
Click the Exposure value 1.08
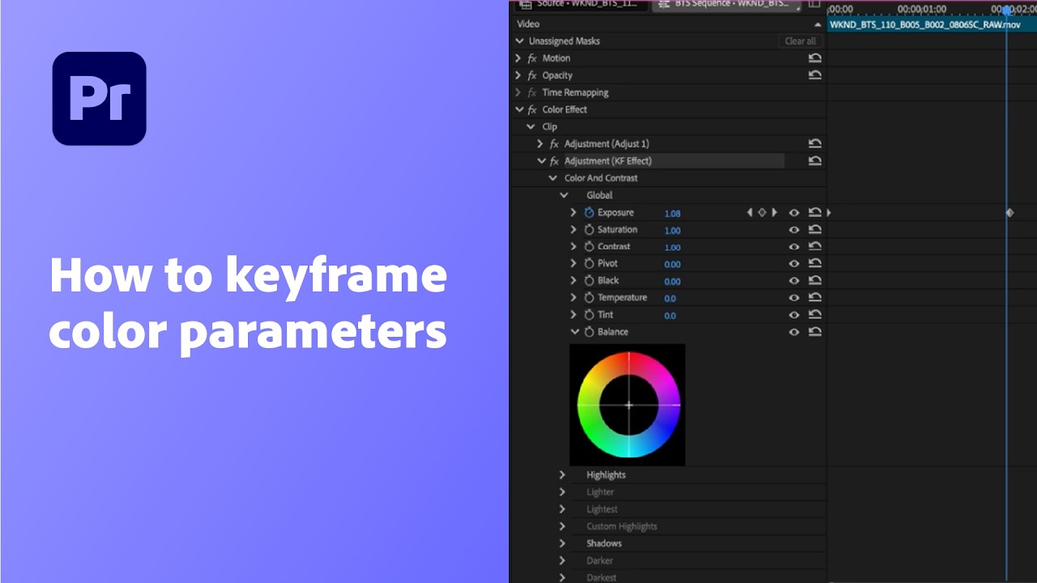(672, 214)
